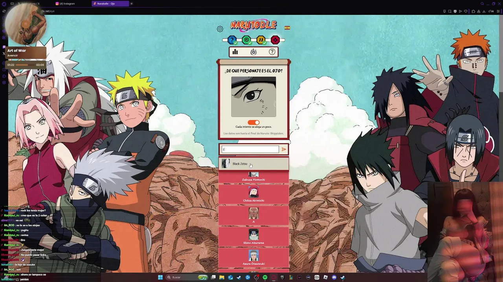Seek the Art of War progress bar
Screen dimensions: 503x282
click(x=26, y=65)
